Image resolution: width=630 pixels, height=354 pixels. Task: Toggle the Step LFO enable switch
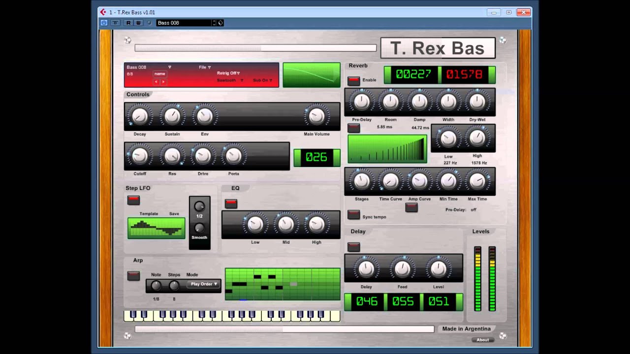(x=133, y=200)
